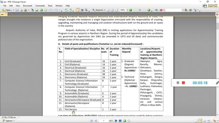Click the Print icon in toolbar
219x123 pixels.
click(22, 10)
